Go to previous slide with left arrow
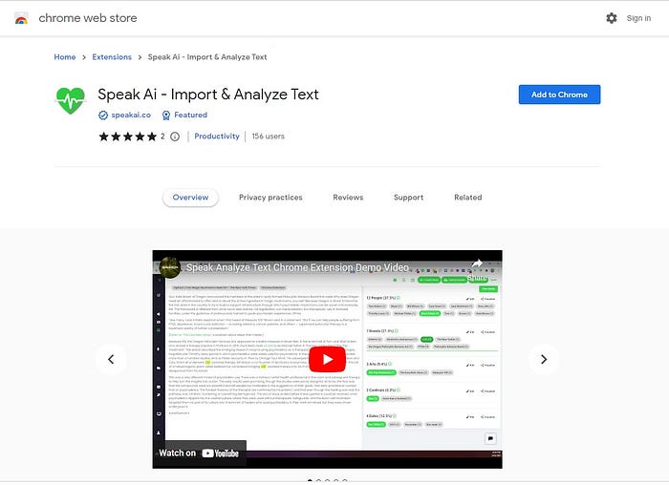 (111, 359)
